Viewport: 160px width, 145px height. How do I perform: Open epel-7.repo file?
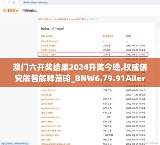(x=47, y=122)
